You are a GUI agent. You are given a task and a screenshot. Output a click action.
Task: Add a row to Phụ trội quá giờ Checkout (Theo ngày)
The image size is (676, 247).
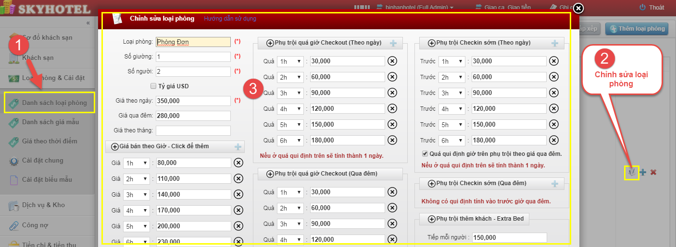(x=393, y=43)
